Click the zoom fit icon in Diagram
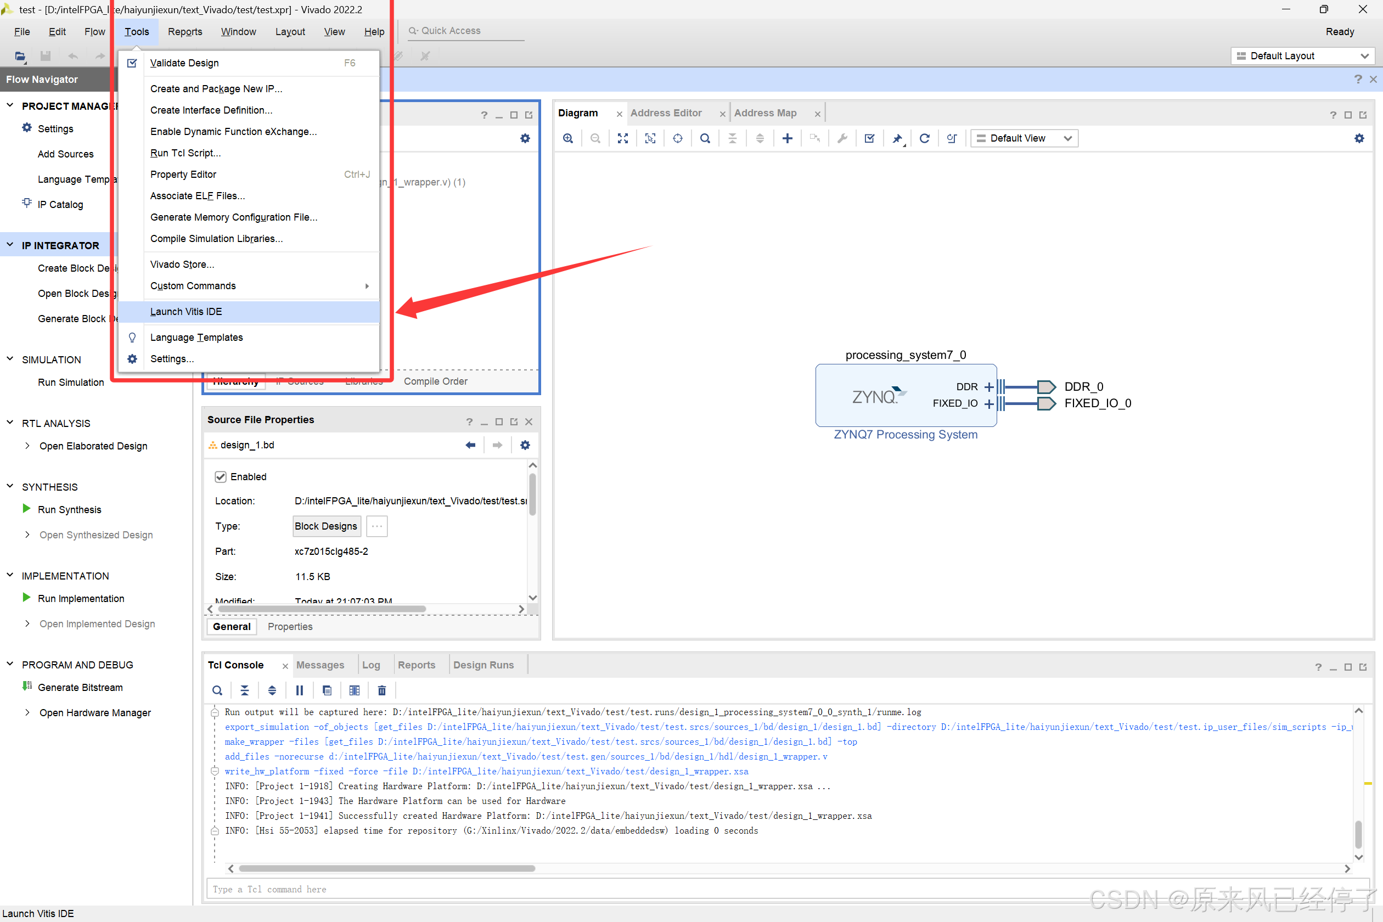Screen dimensions: 1383x922 point(622,138)
